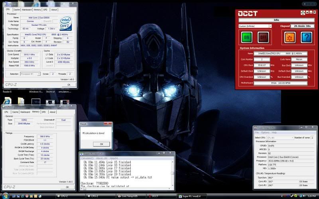This screenshot has height=199, width=319.
Task: Open CPU-Z Processor #1 selection dropdown
Action: click(30, 74)
